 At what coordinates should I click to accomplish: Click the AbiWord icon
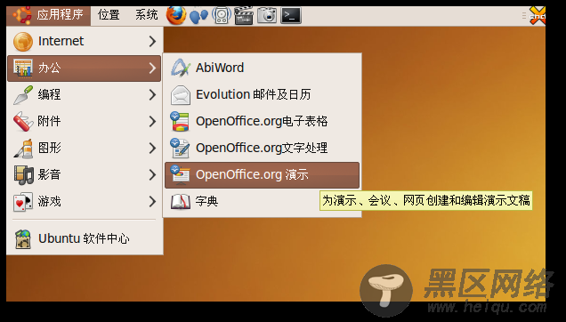(x=180, y=68)
